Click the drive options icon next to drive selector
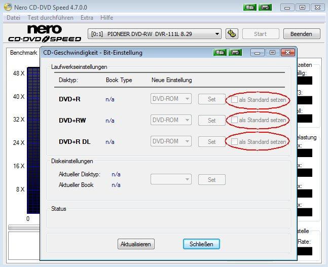 pos(232,33)
